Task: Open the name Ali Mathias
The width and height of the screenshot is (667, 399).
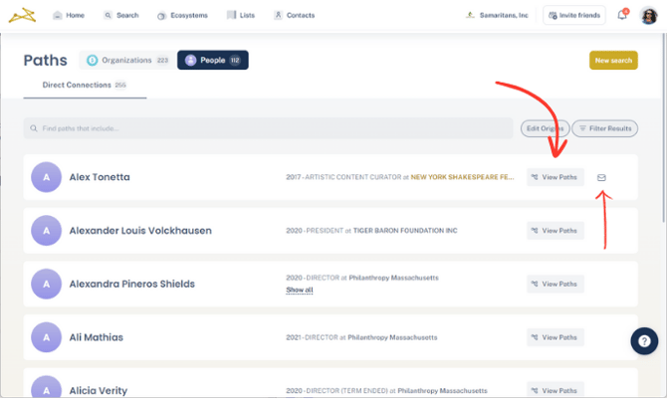Action: [97, 337]
